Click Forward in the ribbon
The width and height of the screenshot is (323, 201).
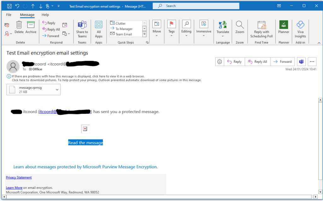[50, 36]
